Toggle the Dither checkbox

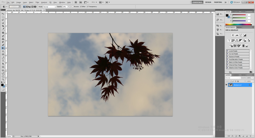tap(81, 7)
